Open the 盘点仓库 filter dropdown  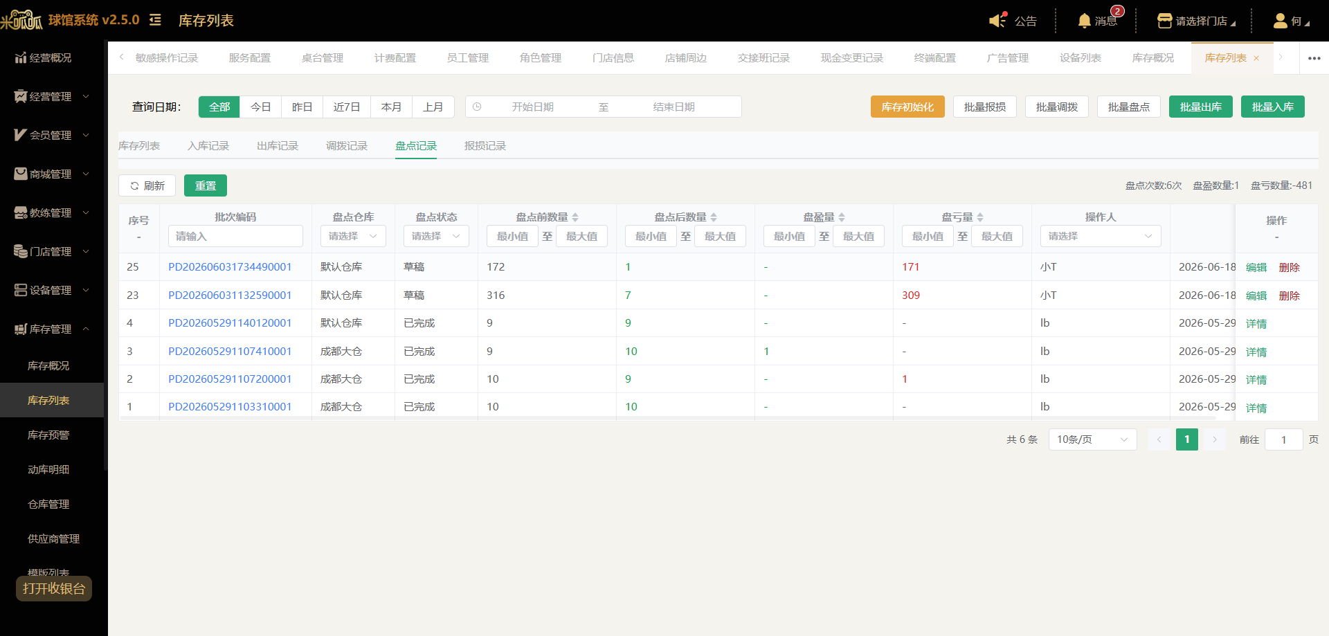point(353,236)
